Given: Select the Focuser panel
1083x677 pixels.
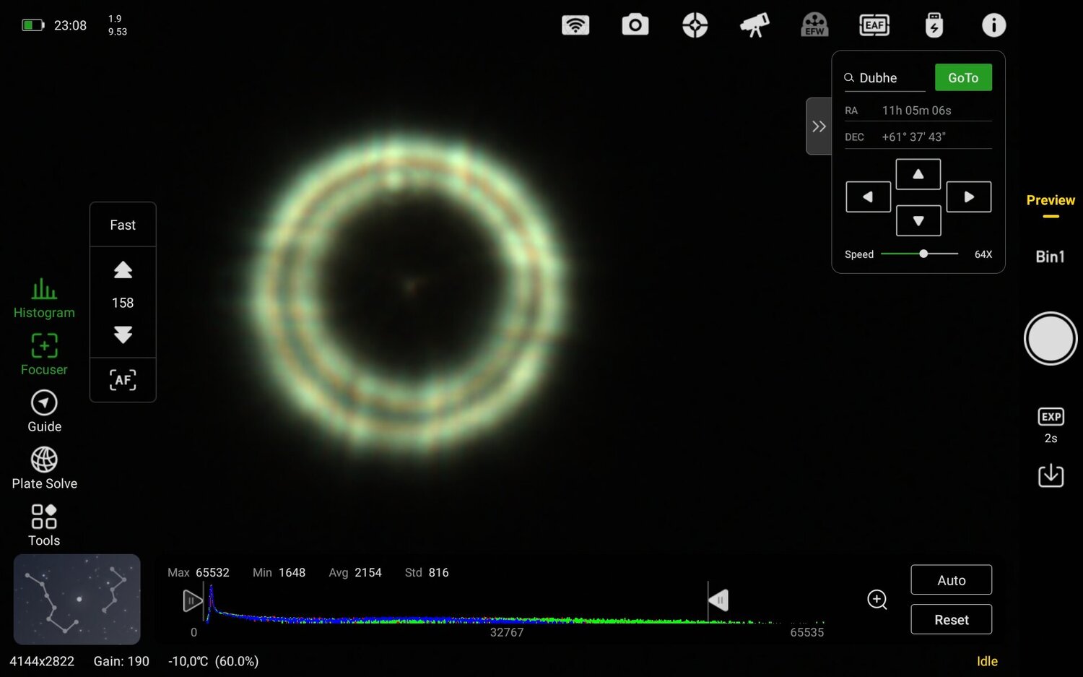Looking at the screenshot, I should 43,354.
